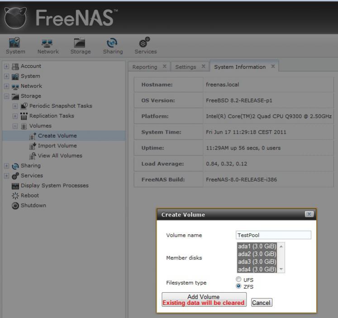
Task: Click Cancel in Create Volume dialog
Action: tap(262, 303)
